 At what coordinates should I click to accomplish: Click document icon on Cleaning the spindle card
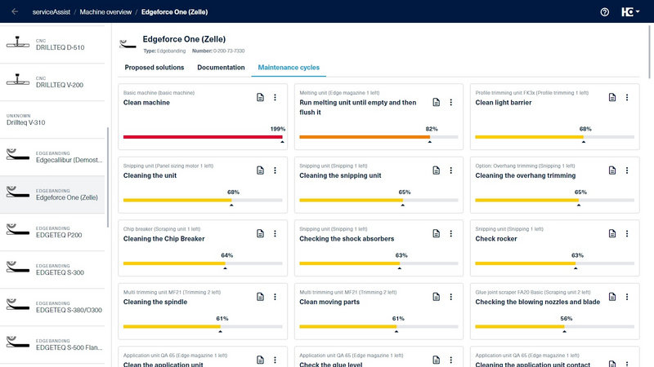[260, 297]
